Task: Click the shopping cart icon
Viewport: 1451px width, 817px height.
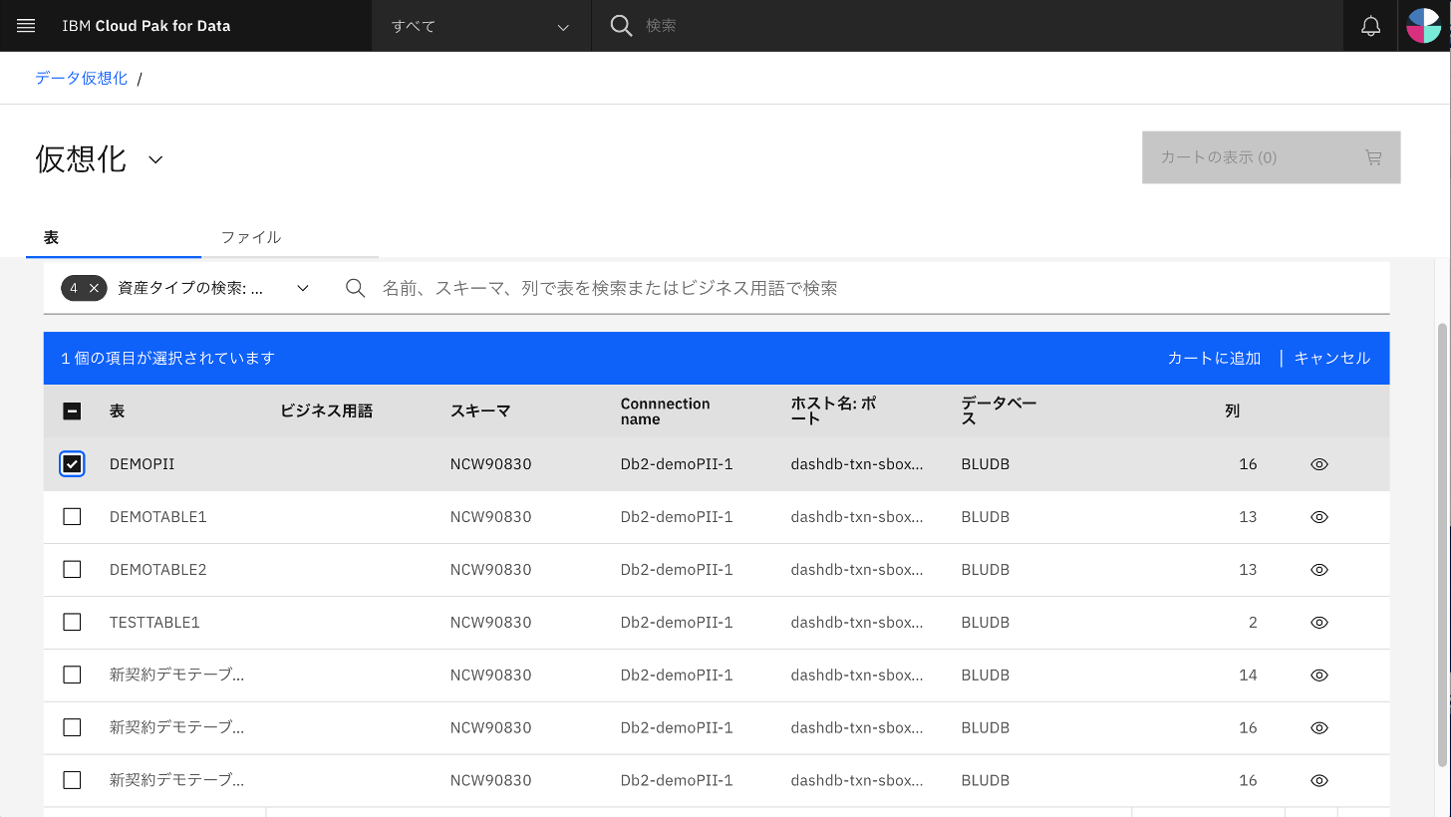Action: (1373, 157)
